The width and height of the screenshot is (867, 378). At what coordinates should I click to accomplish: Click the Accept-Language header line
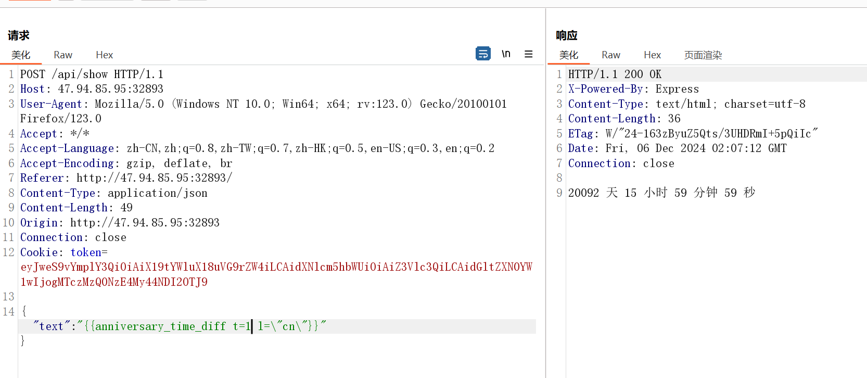click(x=257, y=148)
